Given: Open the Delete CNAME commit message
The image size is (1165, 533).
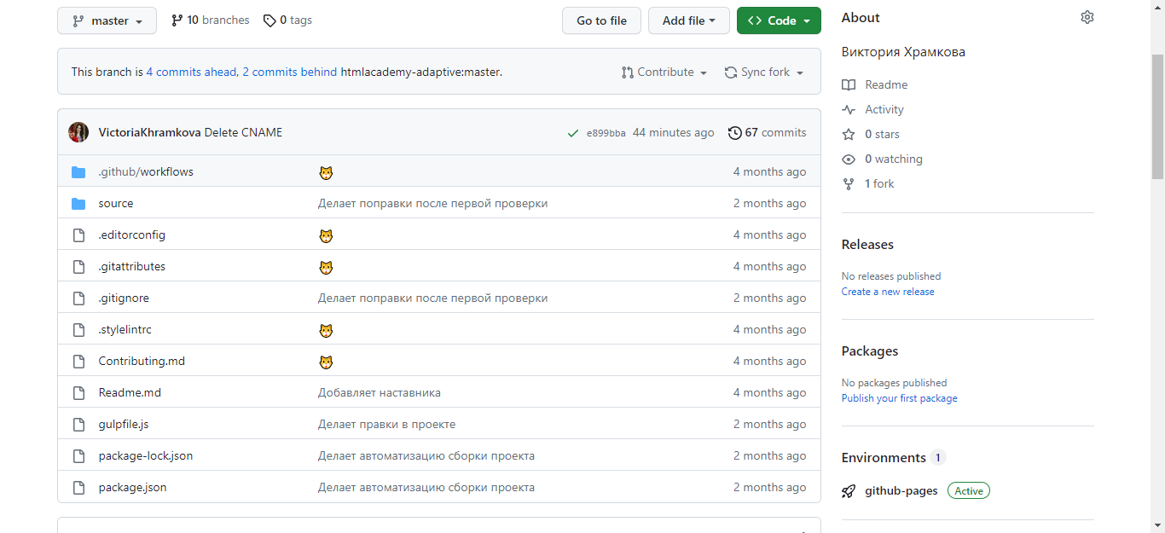Looking at the screenshot, I should click(x=243, y=132).
